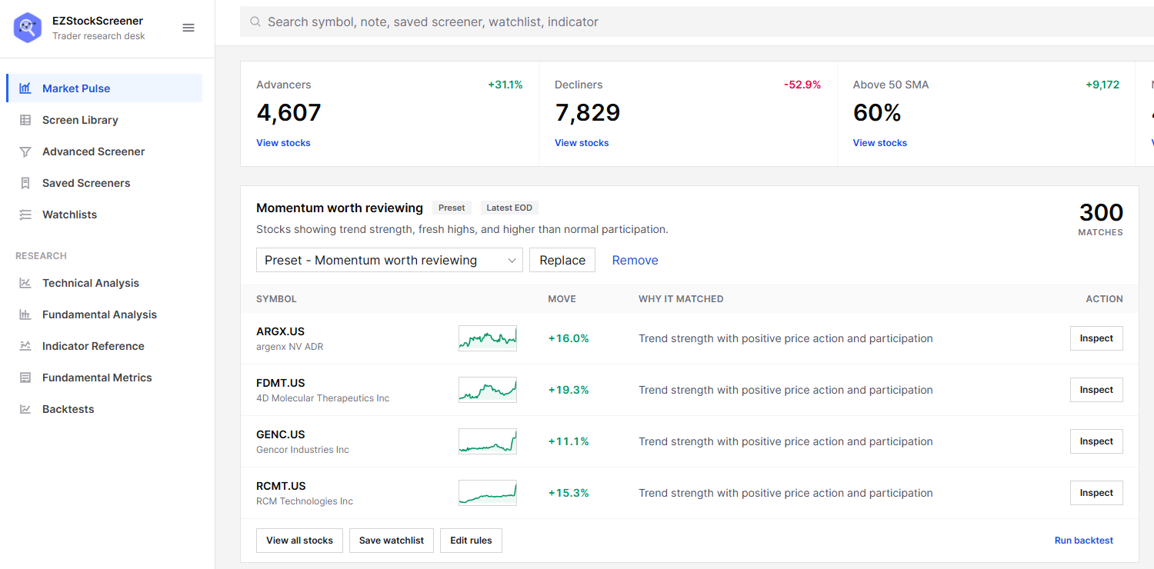This screenshot has height=569, width=1154.
Task: Click the Preset tag badge
Action: click(452, 208)
